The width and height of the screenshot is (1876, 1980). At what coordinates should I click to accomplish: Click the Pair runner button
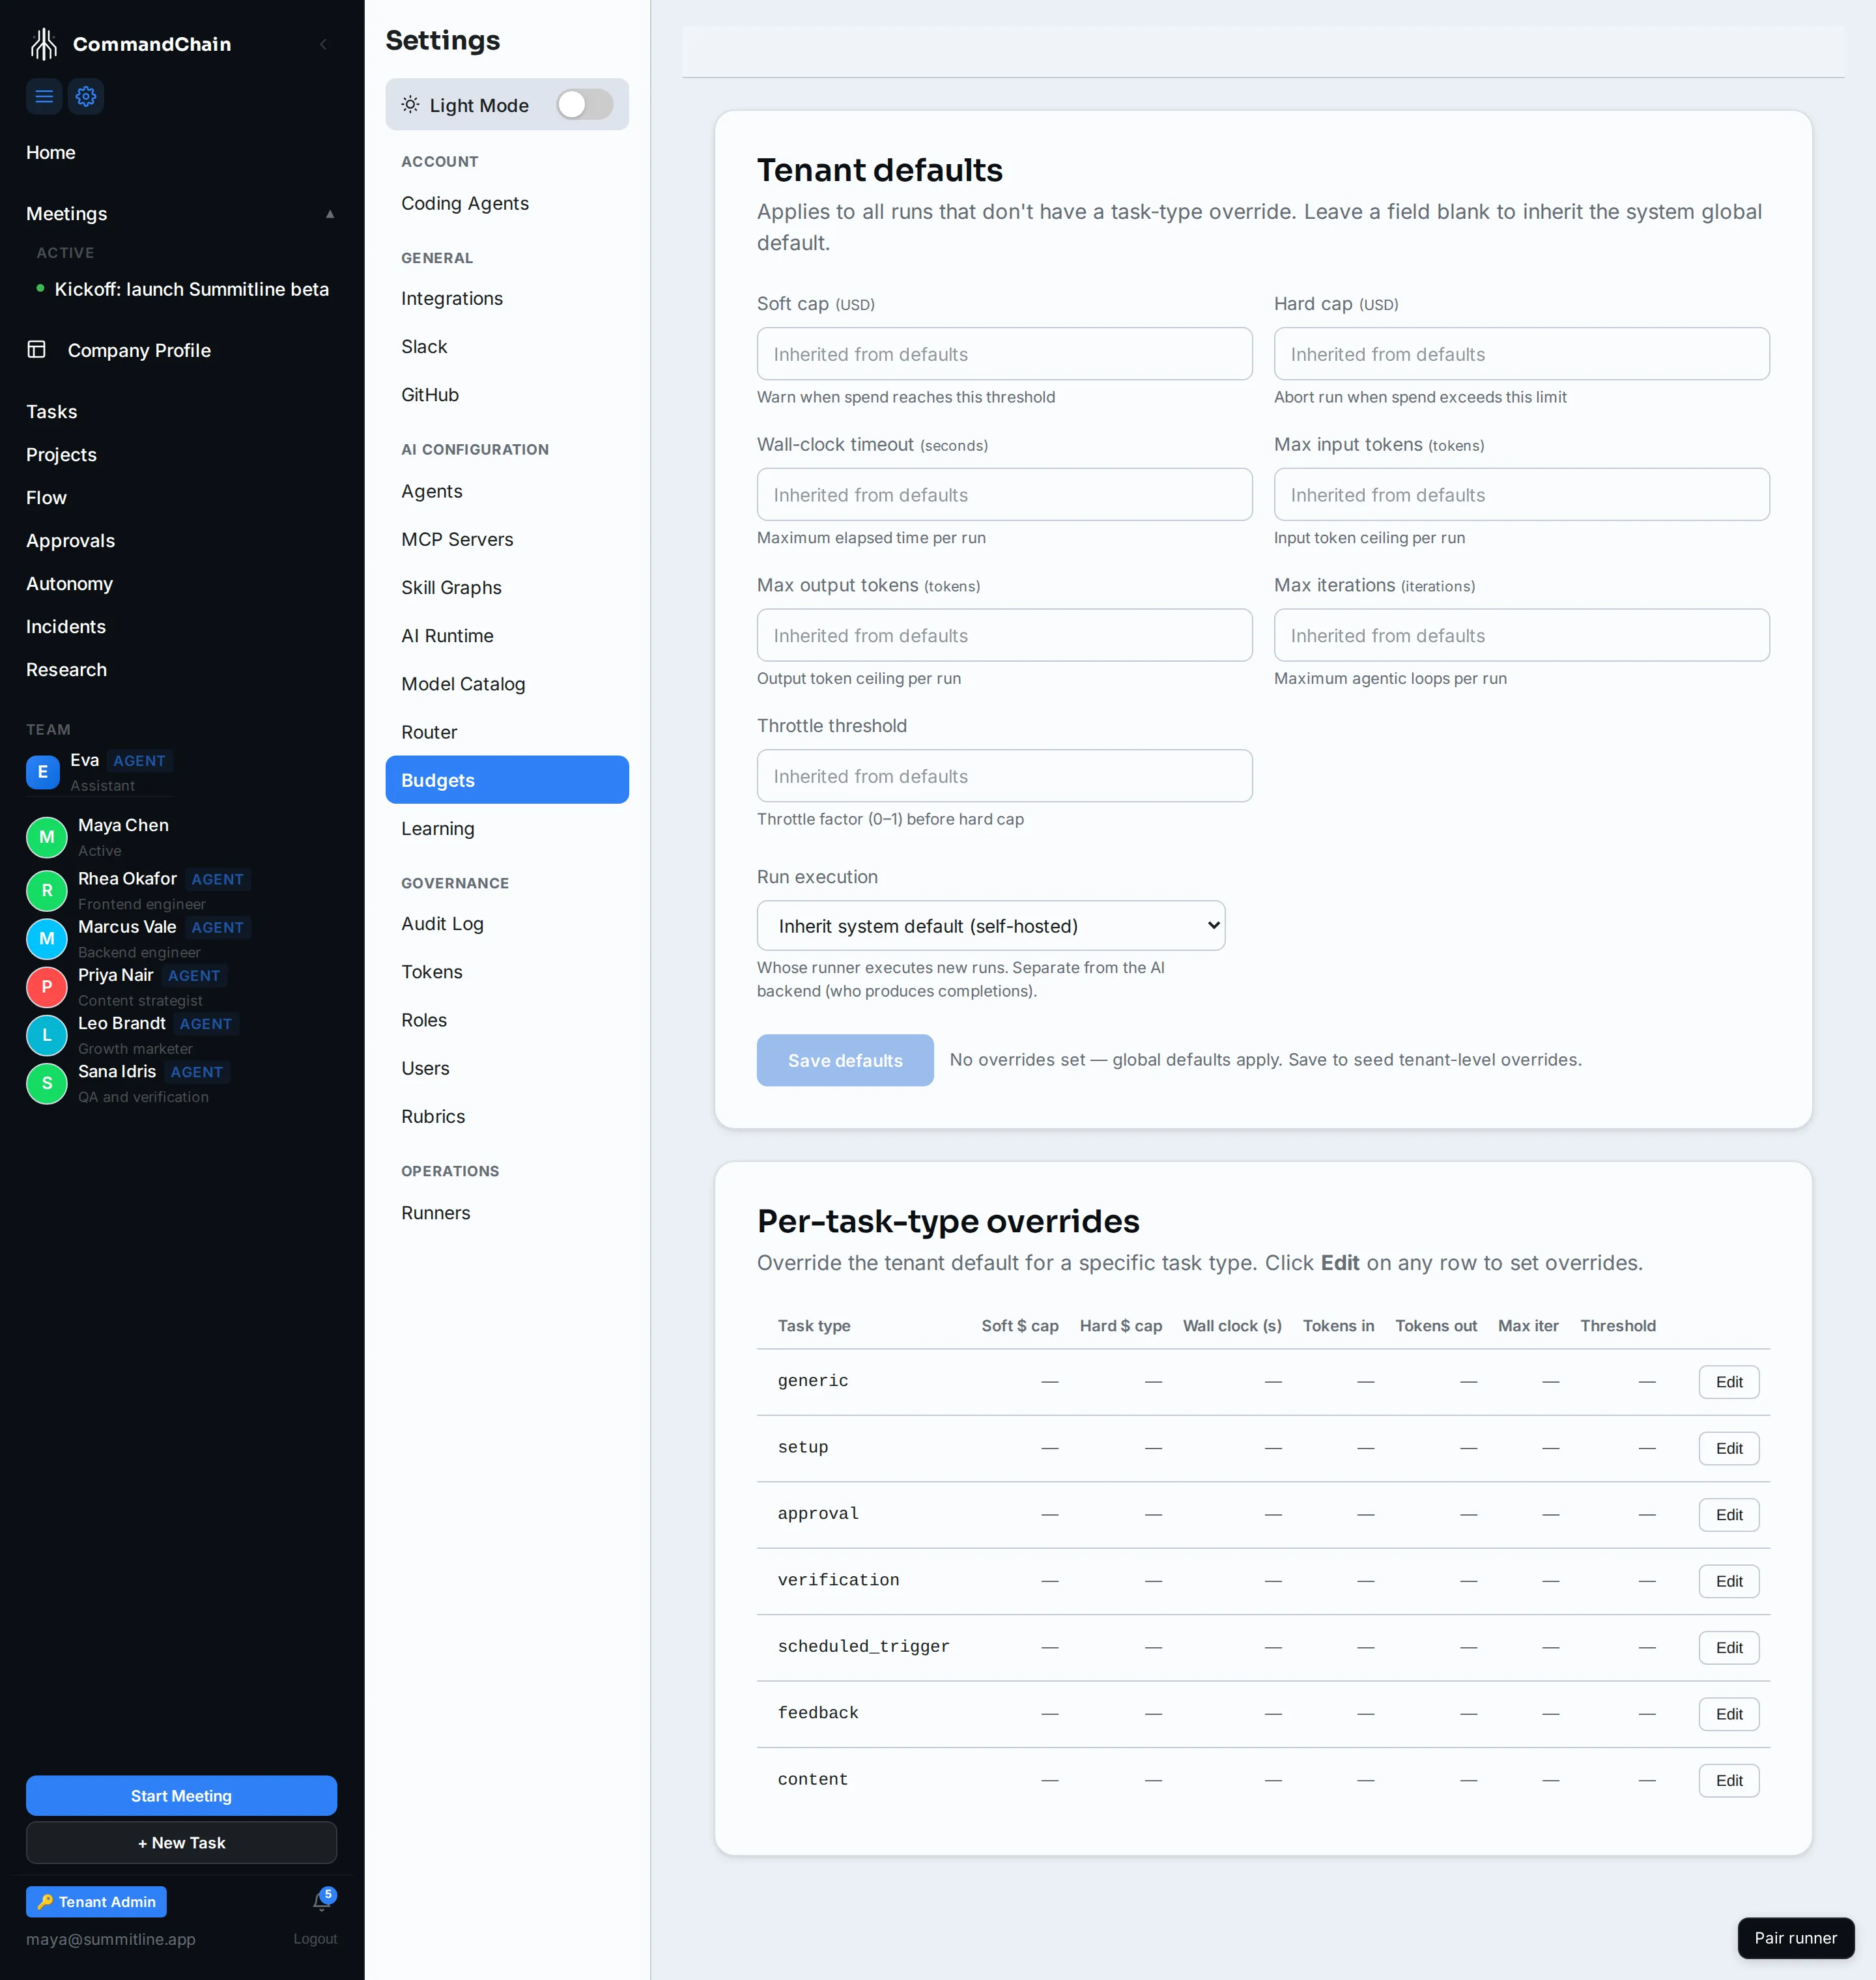[x=1795, y=1938]
